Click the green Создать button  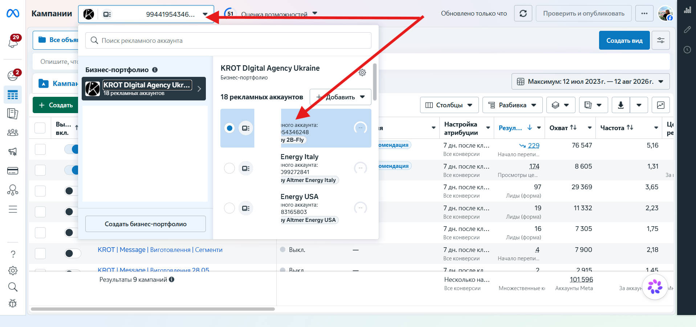(x=56, y=105)
